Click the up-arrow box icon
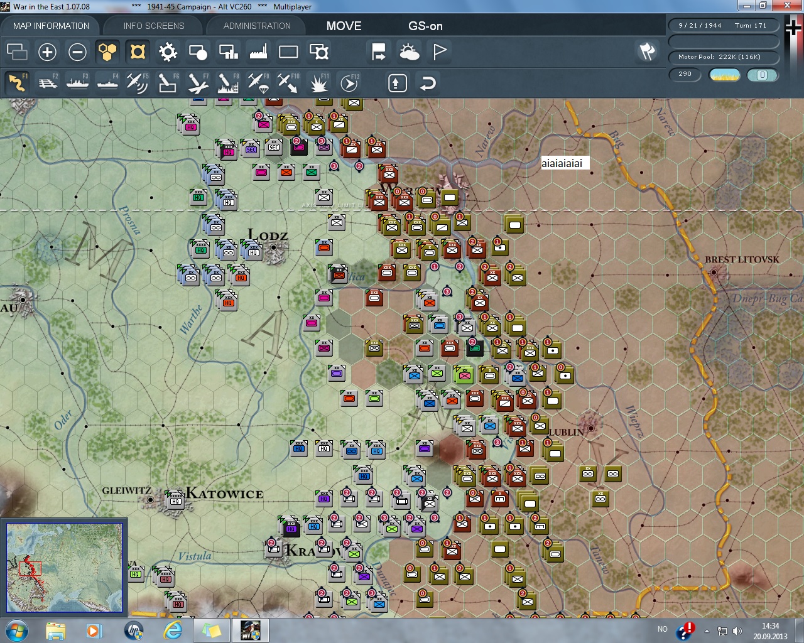This screenshot has height=643, width=804. point(398,83)
